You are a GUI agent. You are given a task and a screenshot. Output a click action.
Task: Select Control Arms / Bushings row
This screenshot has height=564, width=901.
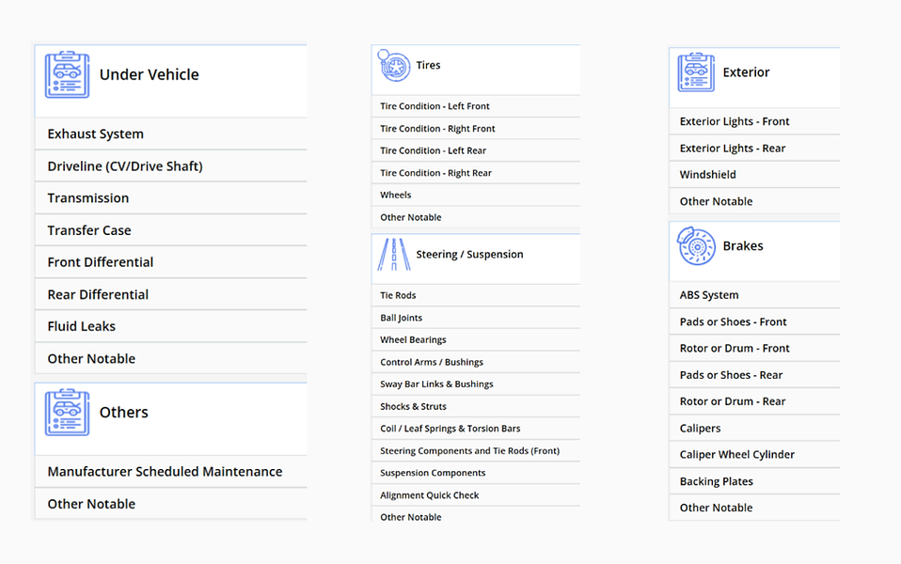[x=476, y=362]
